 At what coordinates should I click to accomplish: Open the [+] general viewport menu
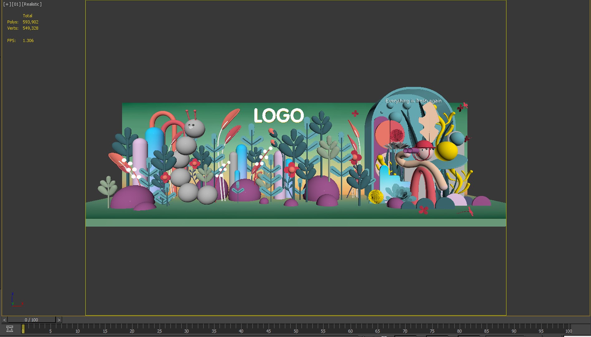(7, 4)
